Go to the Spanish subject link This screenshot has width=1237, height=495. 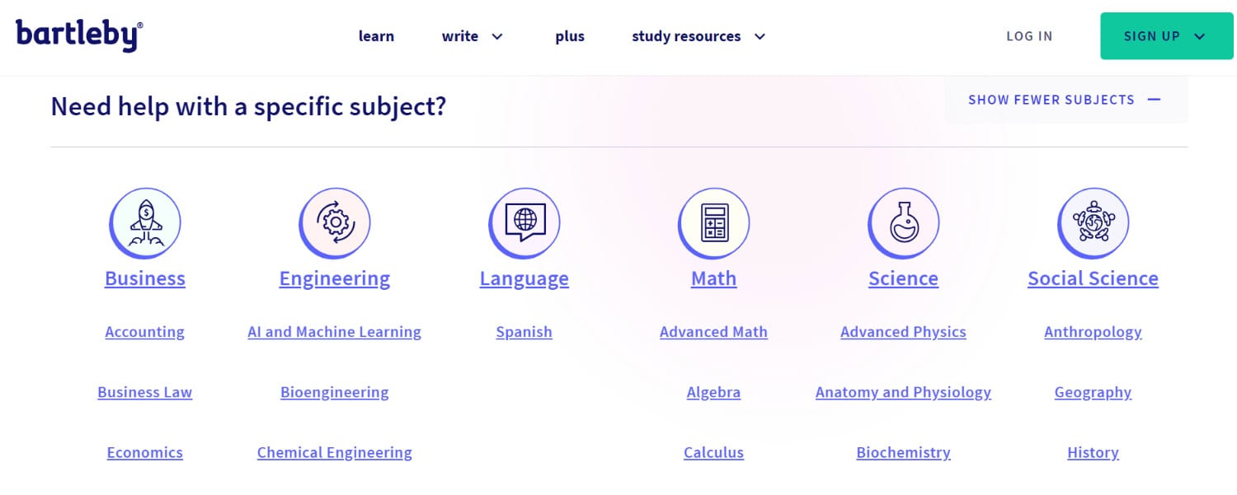click(524, 332)
